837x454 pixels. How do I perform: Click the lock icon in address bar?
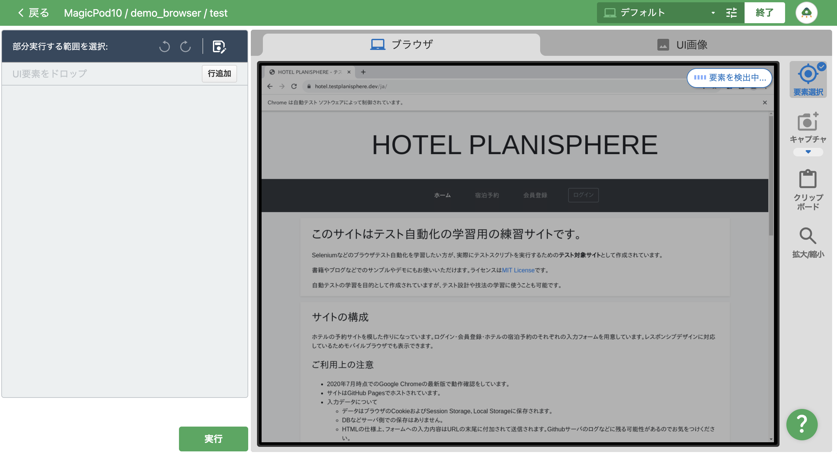pyautogui.click(x=309, y=86)
